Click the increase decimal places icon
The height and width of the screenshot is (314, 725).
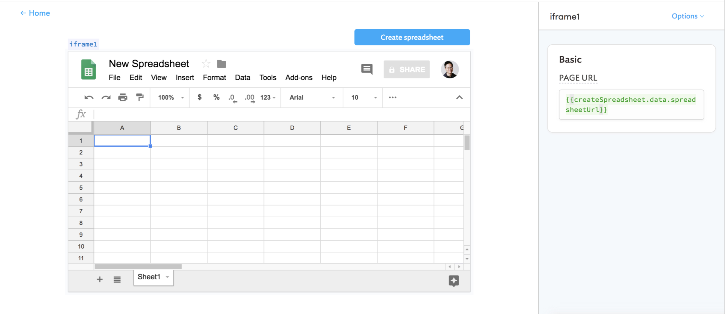click(x=249, y=97)
